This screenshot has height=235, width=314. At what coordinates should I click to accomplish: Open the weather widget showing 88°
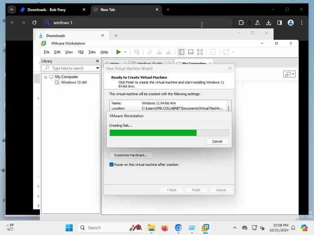tap(10, 227)
